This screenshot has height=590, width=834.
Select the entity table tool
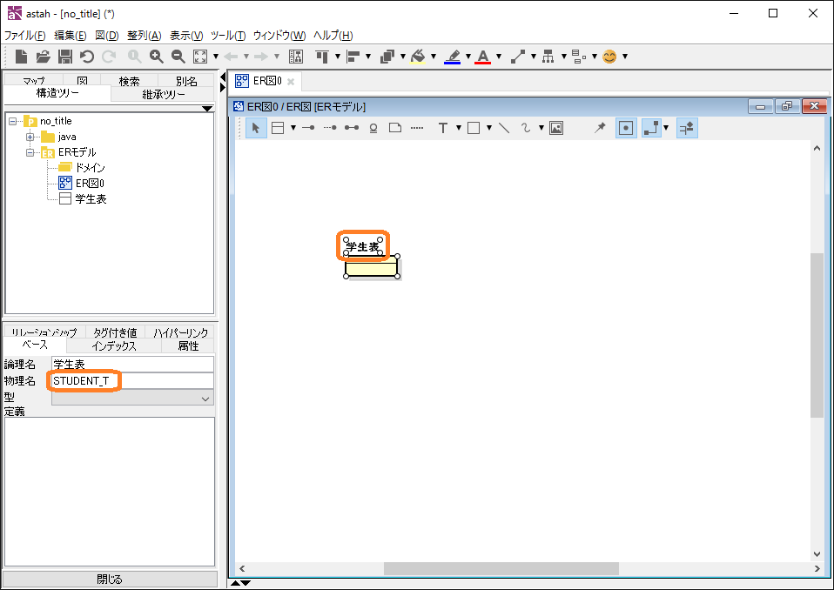[278, 128]
